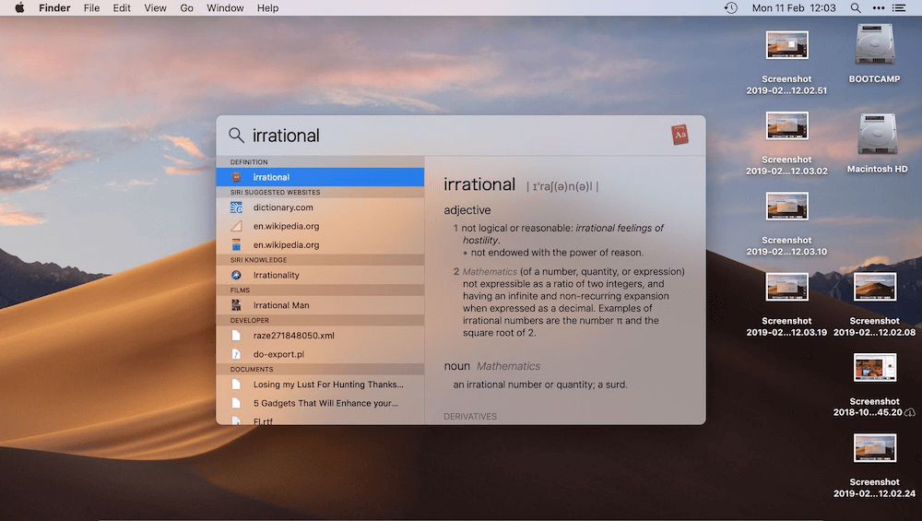Screen dimensions: 922x521
Task: Select the do-export.pl file result
Action: point(278,354)
